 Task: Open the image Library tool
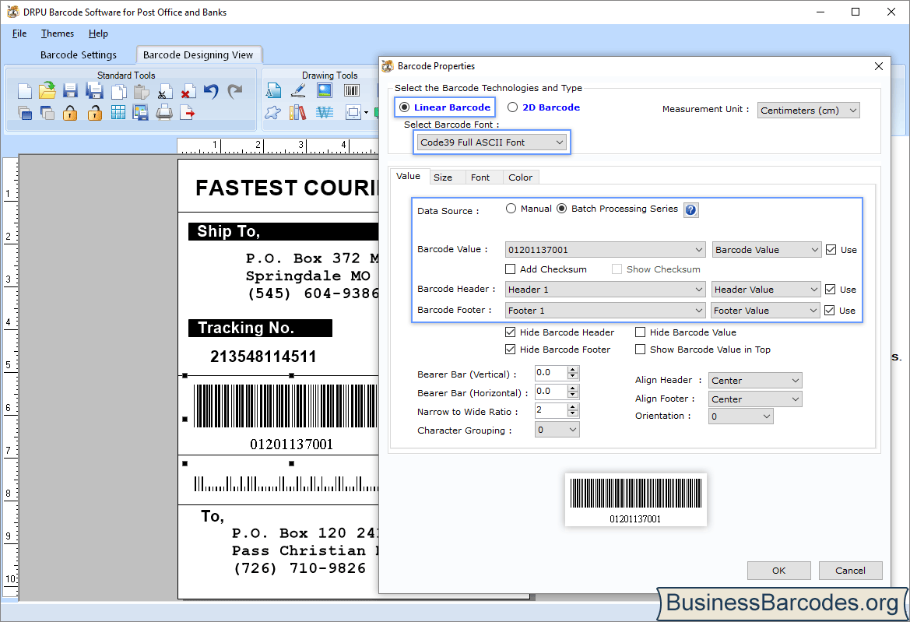point(297,113)
